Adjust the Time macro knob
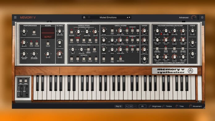Viewport: 215px width, 121px height. pyautogui.click(x=177, y=106)
